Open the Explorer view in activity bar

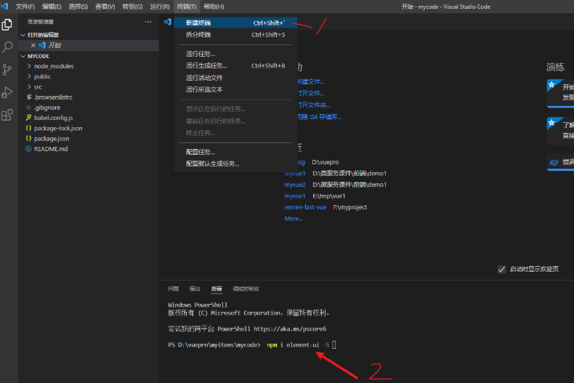point(7,25)
